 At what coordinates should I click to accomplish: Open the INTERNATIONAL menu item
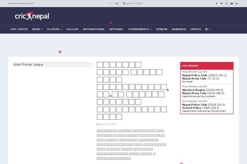pos(94,29)
